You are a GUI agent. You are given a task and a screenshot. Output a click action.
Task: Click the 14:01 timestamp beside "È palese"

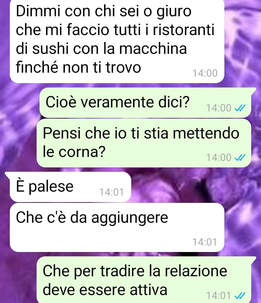(x=111, y=192)
